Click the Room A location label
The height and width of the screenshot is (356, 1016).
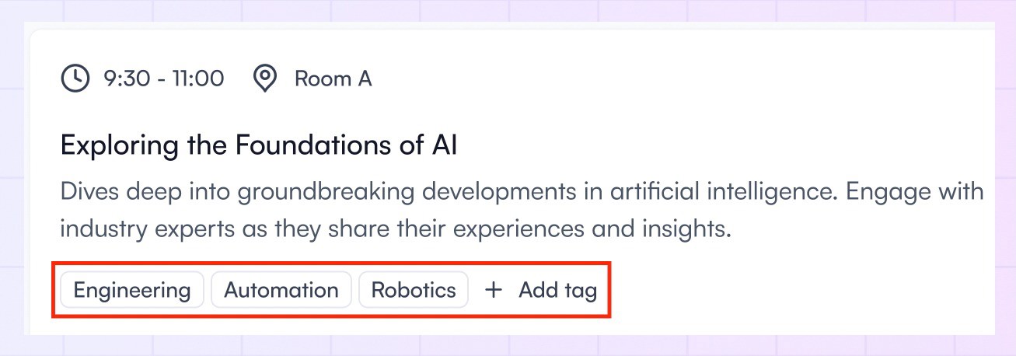[x=333, y=79]
